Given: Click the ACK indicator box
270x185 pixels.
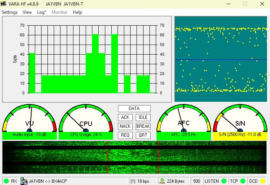Looking at the screenshot, I should [125, 117].
